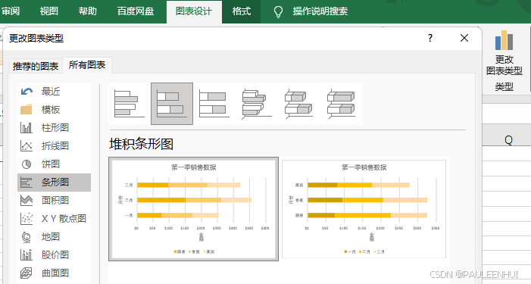Image resolution: width=531 pixels, height=284 pixels.
Task: Select 曲面图 surface chart category
Action: [x=55, y=273]
